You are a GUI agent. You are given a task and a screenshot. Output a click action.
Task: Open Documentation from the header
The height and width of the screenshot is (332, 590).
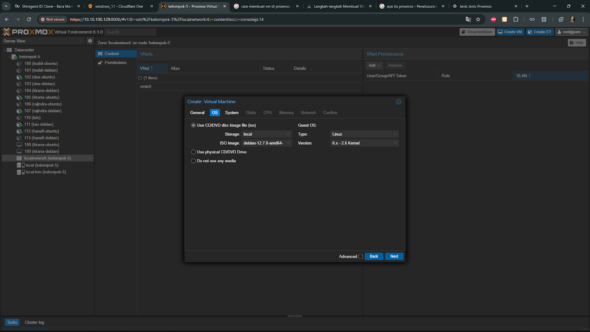tap(477, 32)
